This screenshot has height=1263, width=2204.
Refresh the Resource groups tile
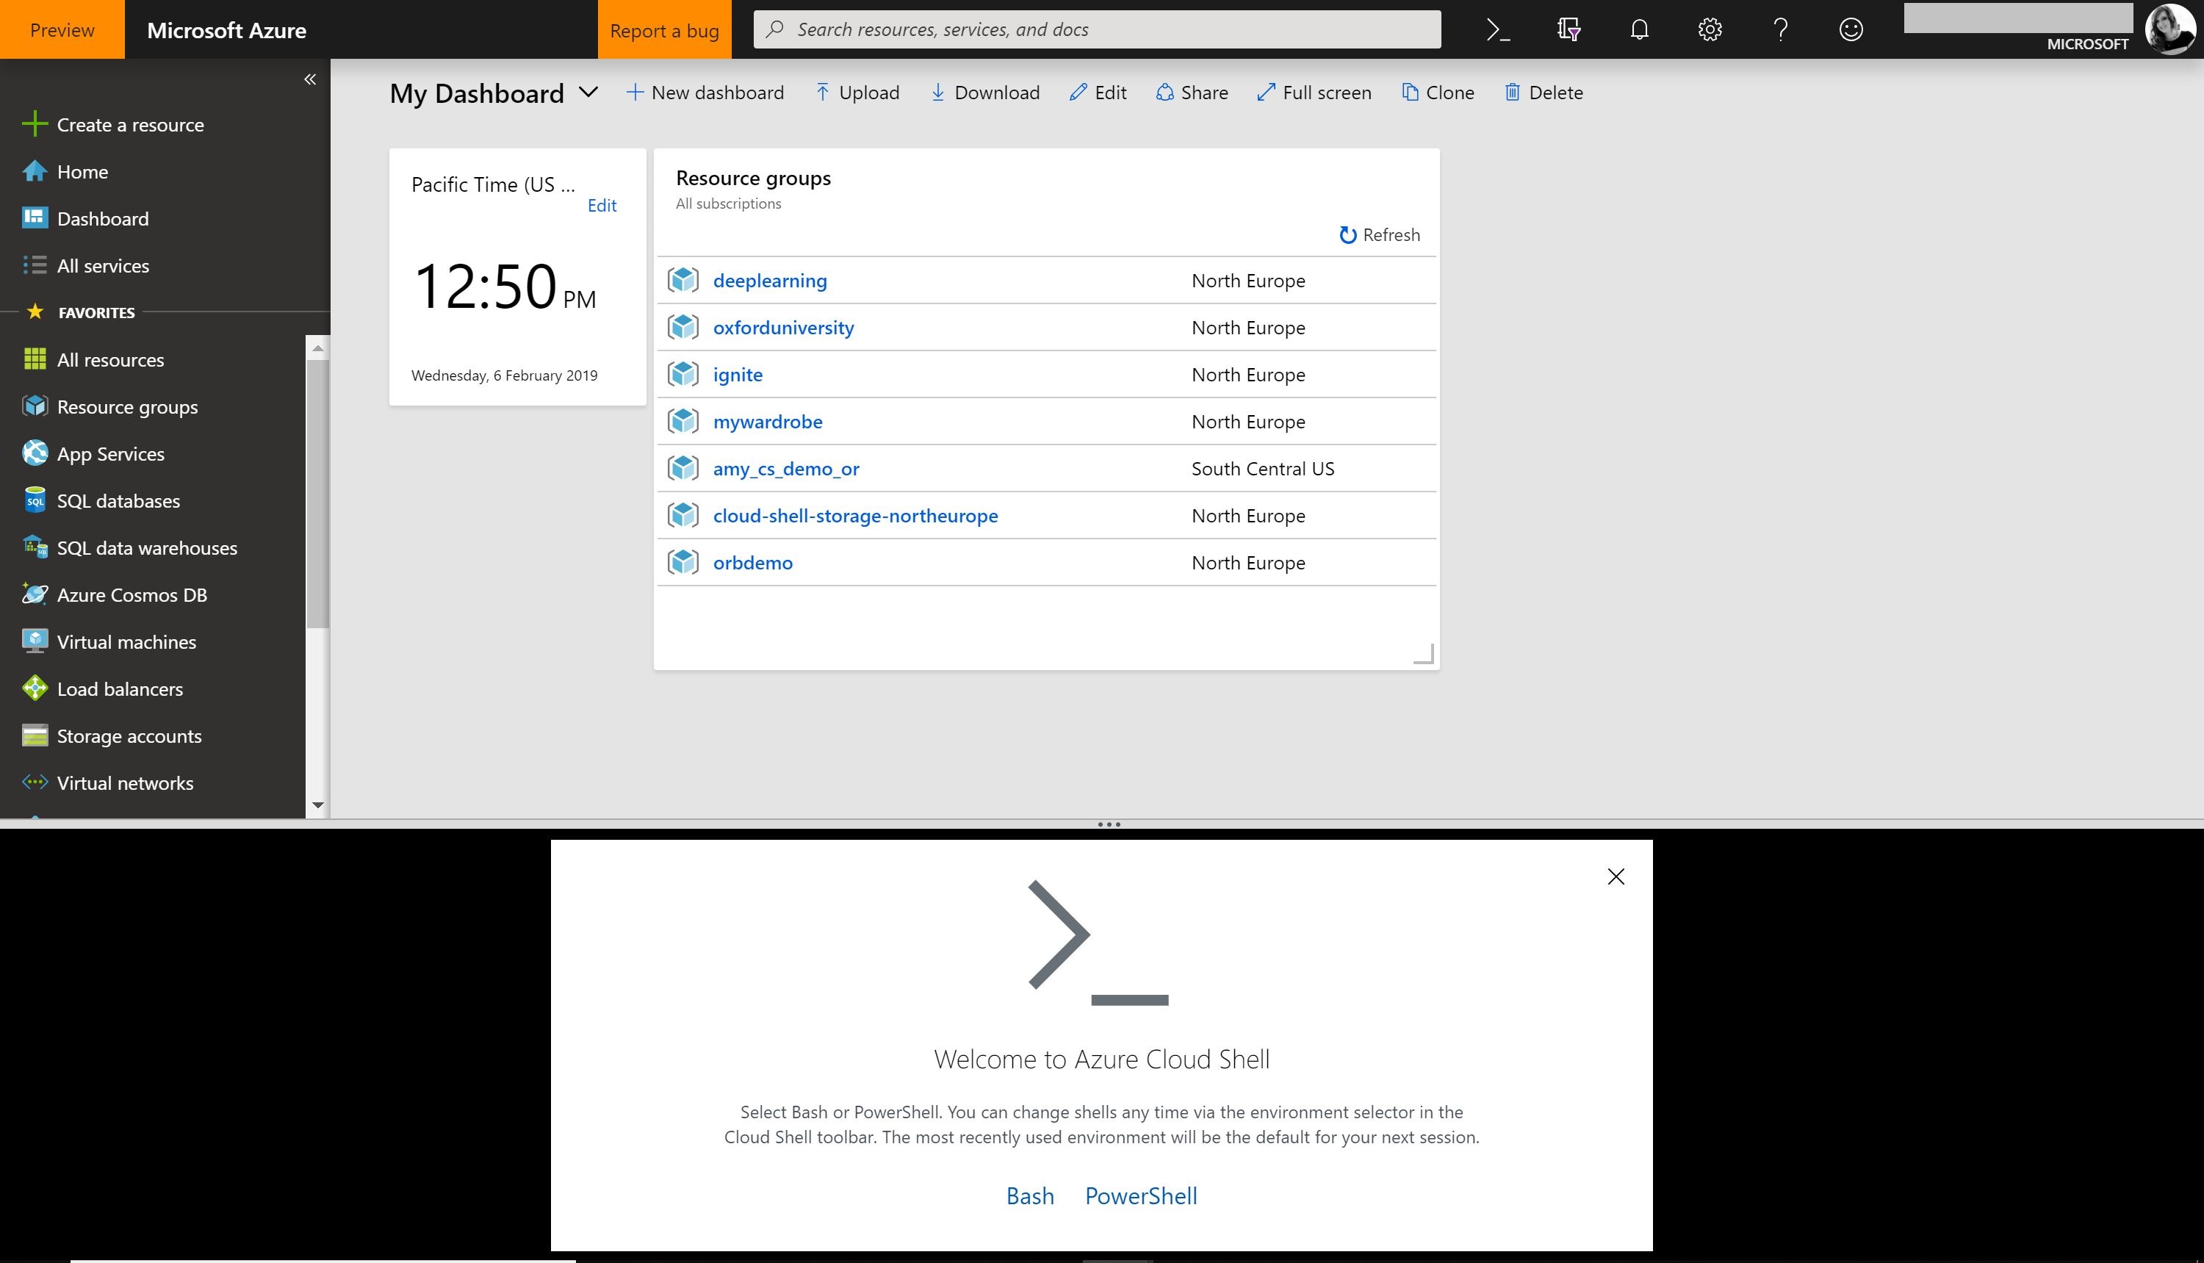1379,235
